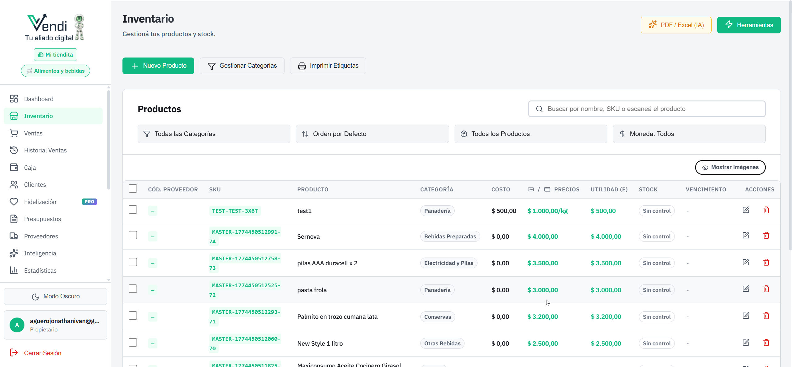This screenshot has height=367, width=792.
Task: Open the Moneda: Todos currency dropdown
Action: (689, 134)
